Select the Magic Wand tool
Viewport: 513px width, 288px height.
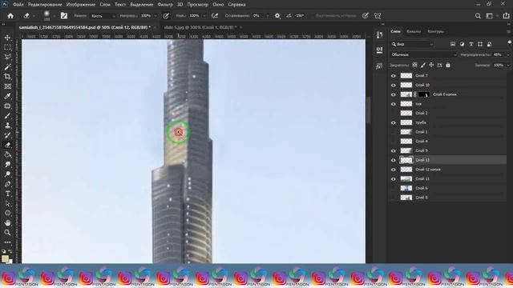[x=7, y=67]
